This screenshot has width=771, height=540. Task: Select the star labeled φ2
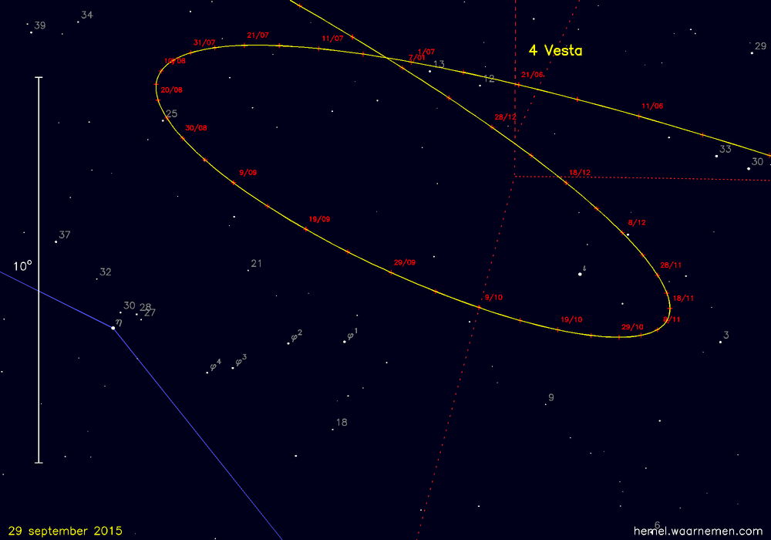coord(288,343)
